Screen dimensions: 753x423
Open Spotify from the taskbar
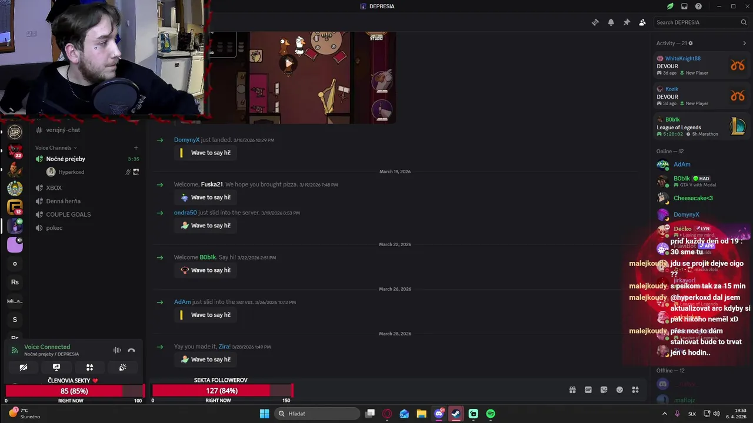coord(491,414)
